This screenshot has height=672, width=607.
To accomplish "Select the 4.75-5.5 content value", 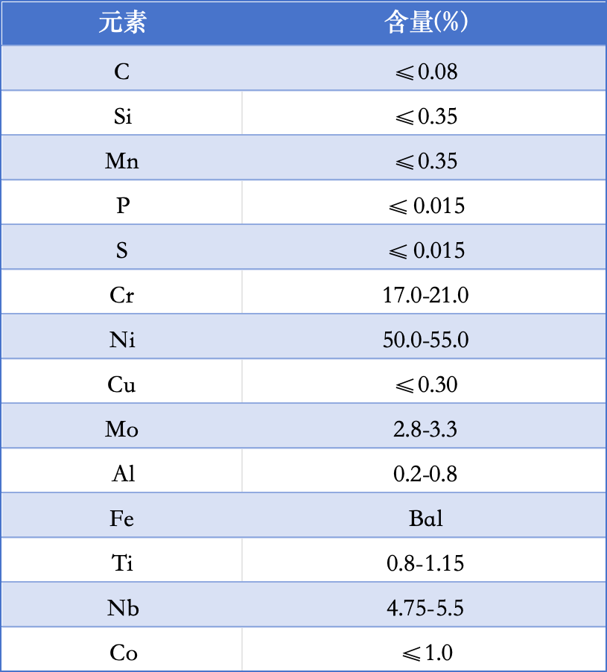I will (425, 608).
